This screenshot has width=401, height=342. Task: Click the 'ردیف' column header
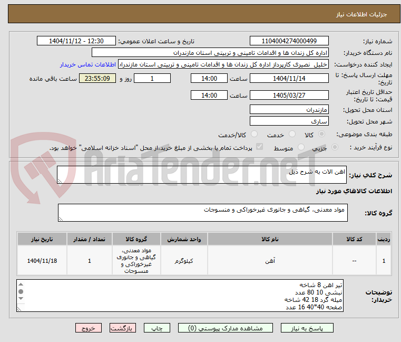[x=384, y=239]
